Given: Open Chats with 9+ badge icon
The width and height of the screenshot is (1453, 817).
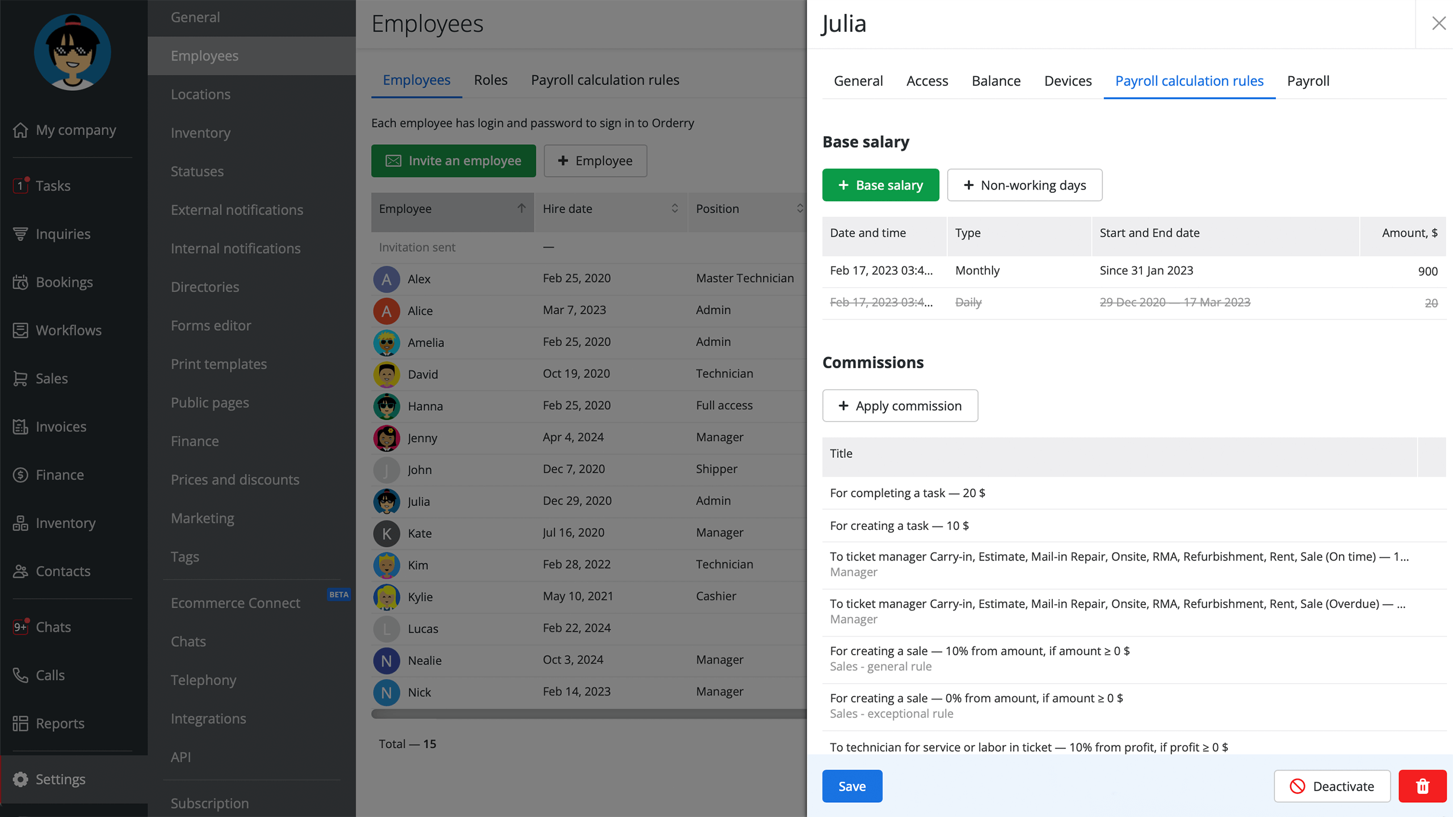Looking at the screenshot, I should (20, 627).
